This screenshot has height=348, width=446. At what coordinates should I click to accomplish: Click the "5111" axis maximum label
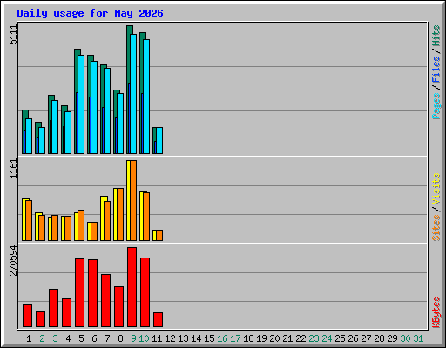pyautogui.click(x=13, y=35)
